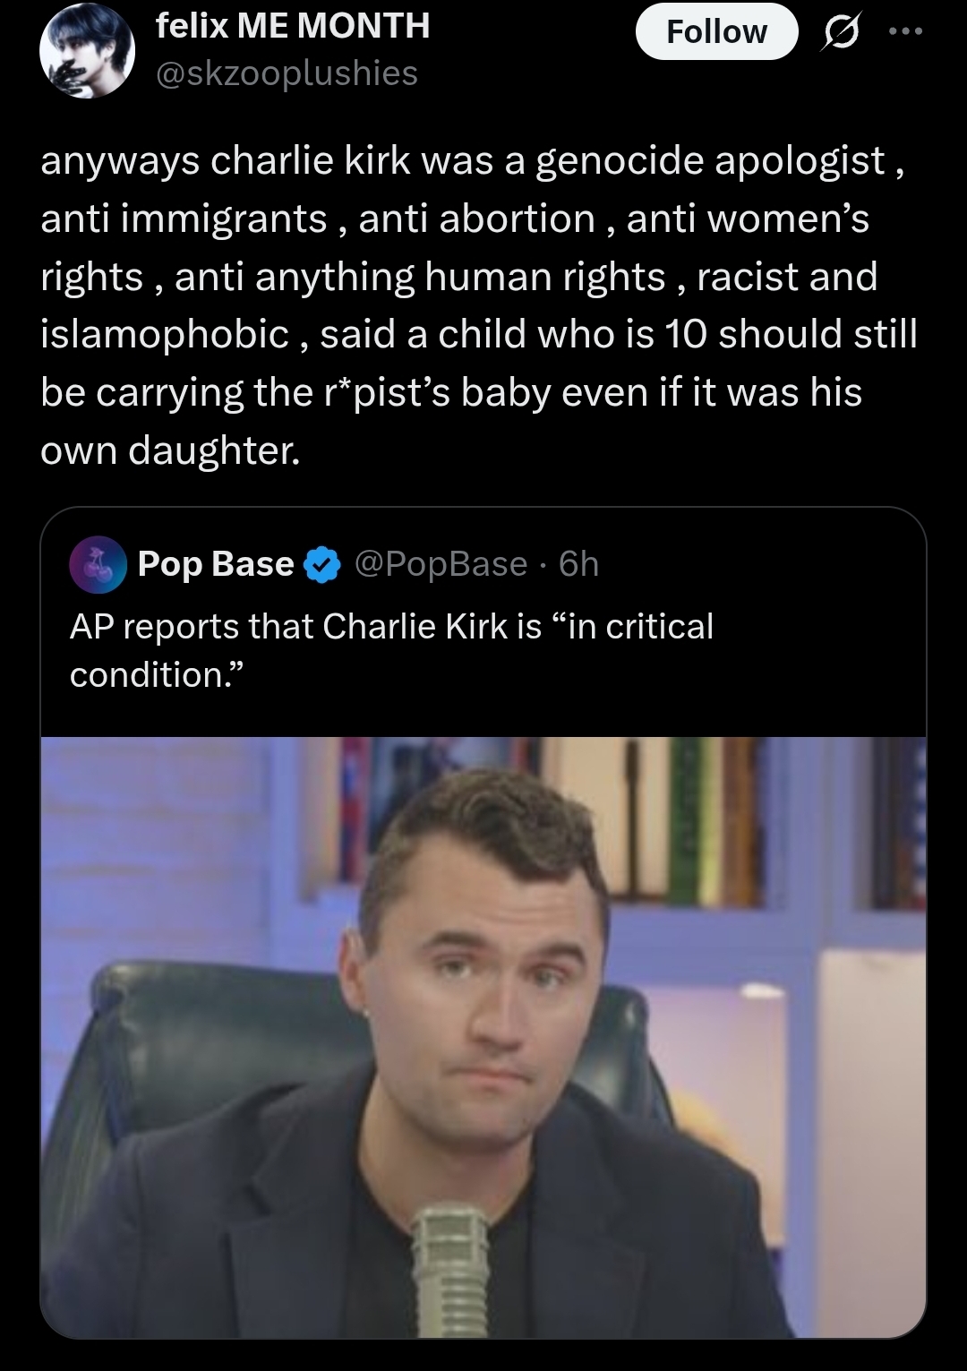Image resolution: width=967 pixels, height=1371 pixels.
Task: Open the felix ME MONTH display name
Action: click(293, 25)
